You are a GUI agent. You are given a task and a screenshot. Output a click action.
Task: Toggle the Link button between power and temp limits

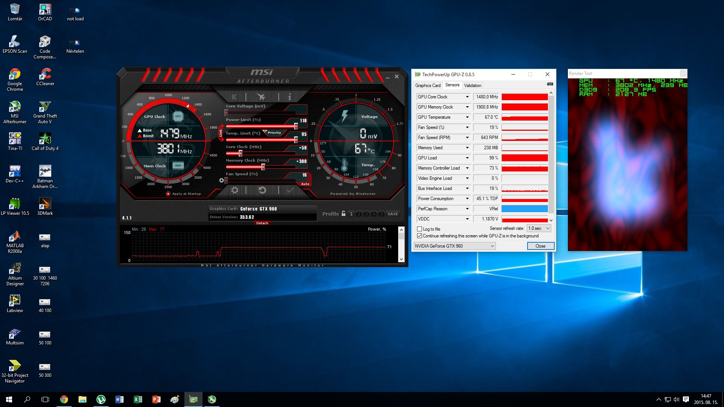[221, 133]
